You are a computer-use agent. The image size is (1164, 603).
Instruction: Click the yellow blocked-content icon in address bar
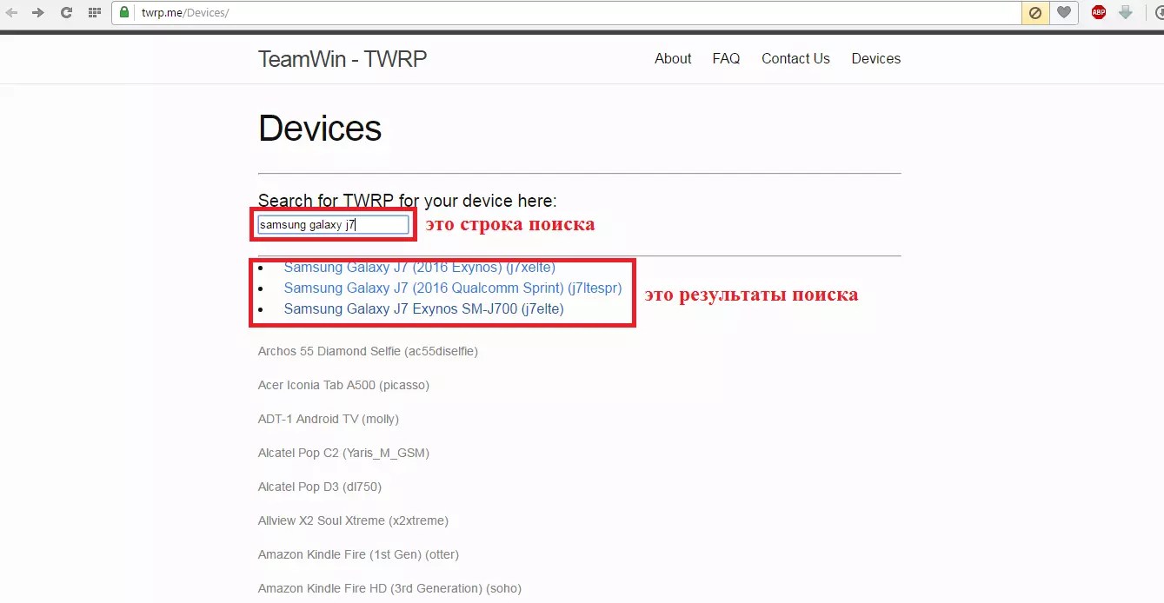pyautogui.click(x=1035, y=13)
